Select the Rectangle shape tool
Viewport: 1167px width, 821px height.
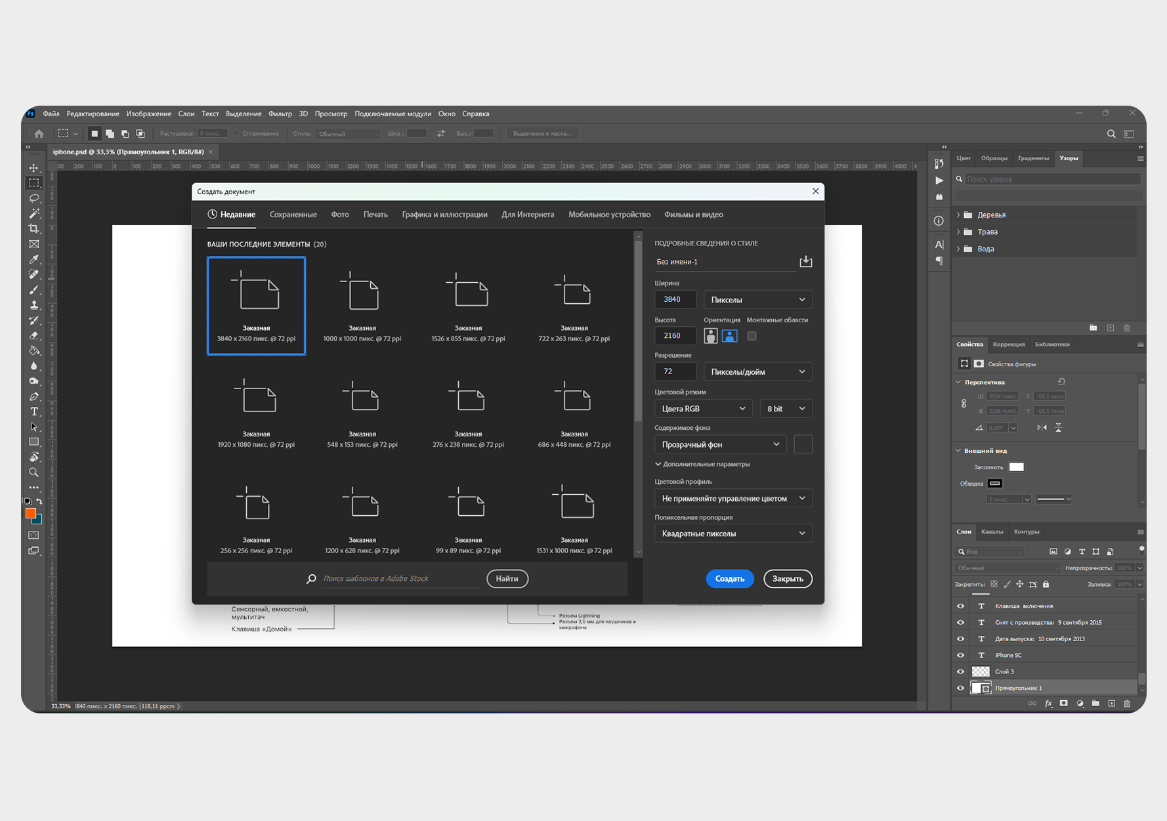coord(34,442)
